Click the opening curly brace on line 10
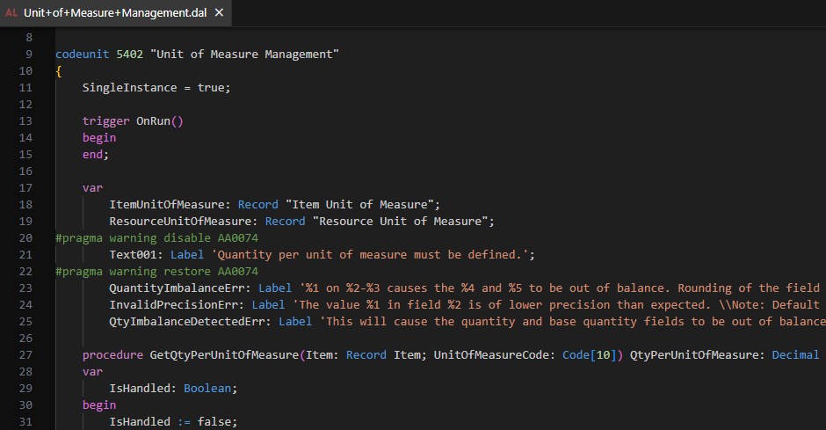This screenshot has height=430, width=826. click(59, 71)
